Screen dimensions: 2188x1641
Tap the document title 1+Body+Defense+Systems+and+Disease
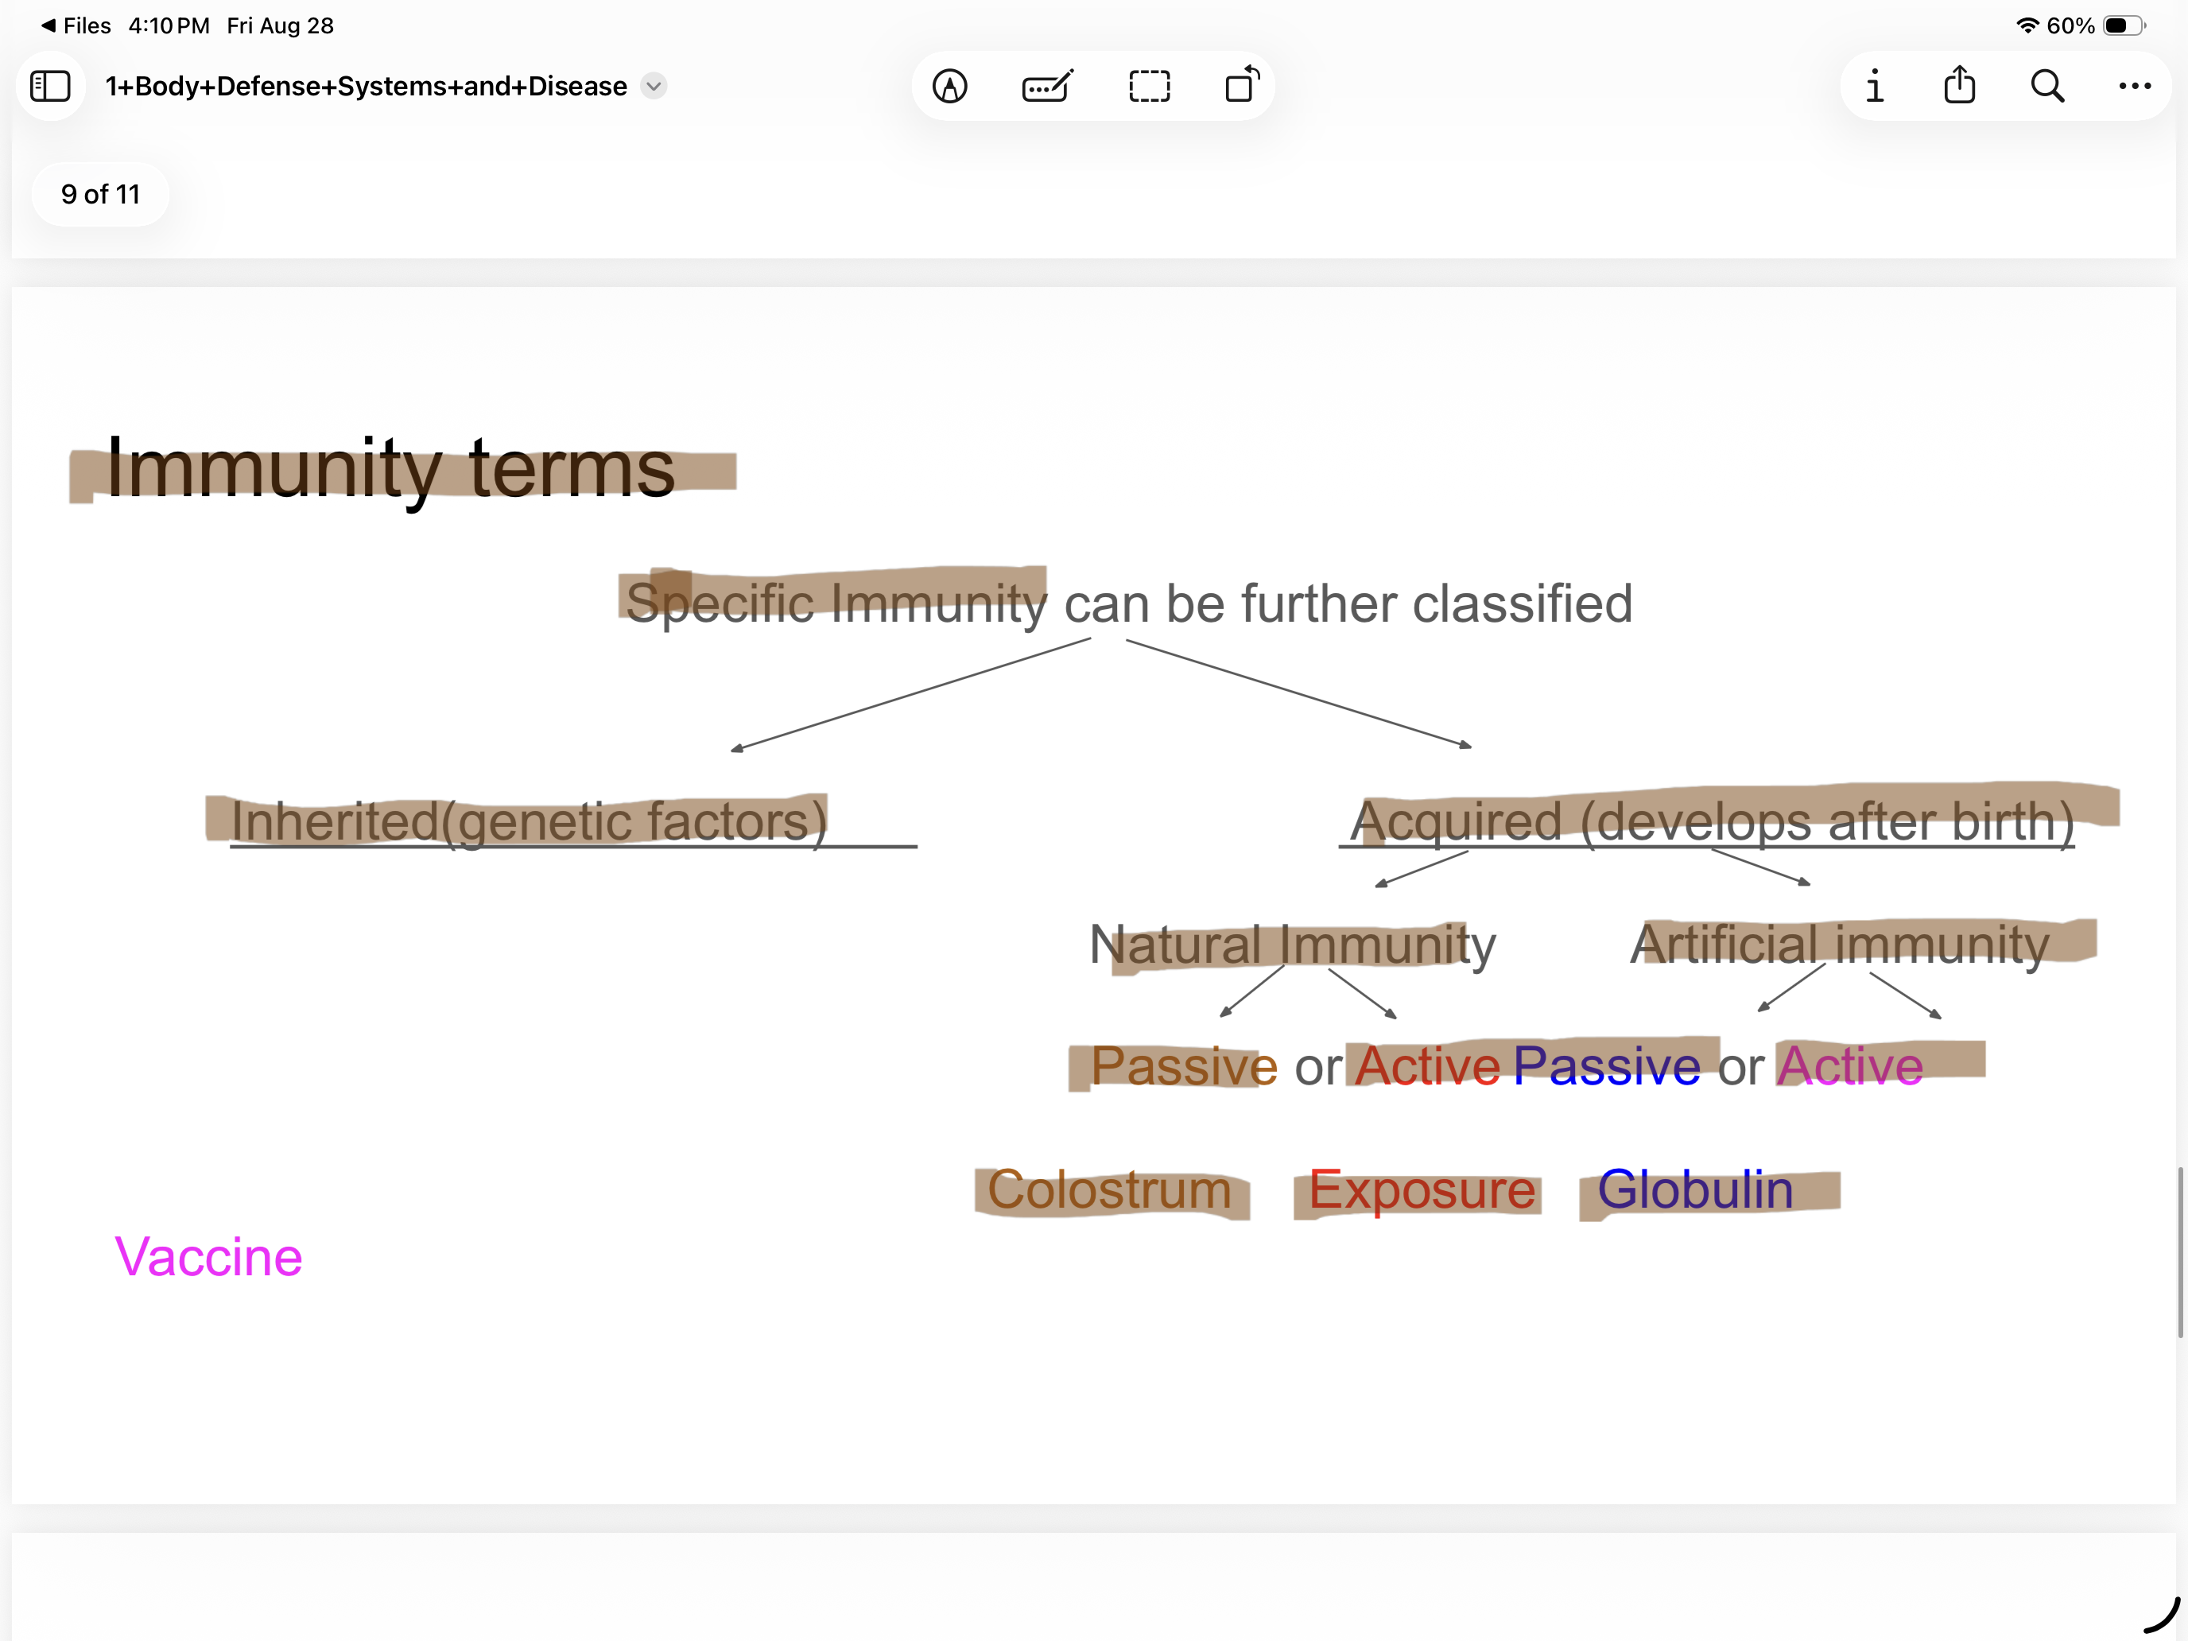click(366, 86)
